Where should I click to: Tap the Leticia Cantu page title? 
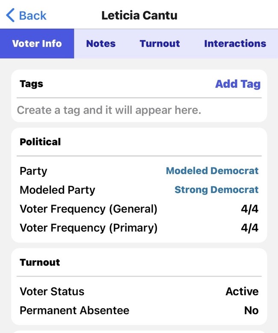click(x=139, y=16)
